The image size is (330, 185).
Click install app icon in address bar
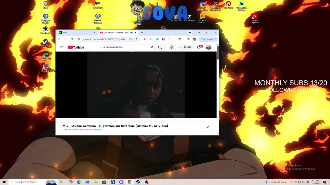coord(131,39)
